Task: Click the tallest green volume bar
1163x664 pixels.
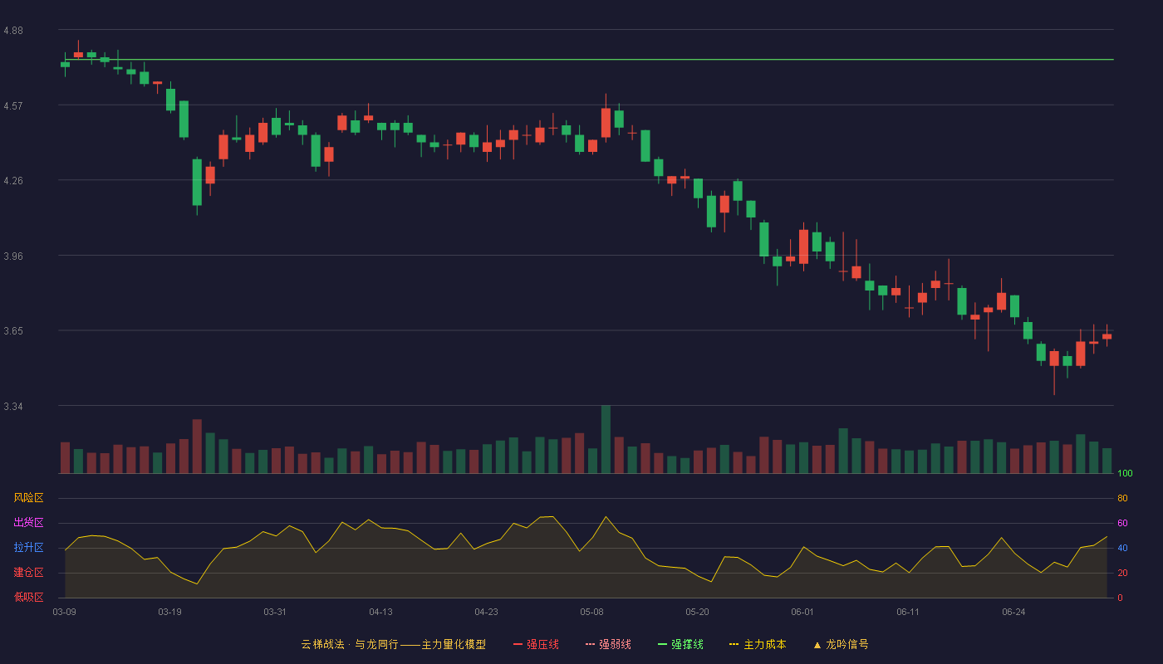Action: 606,439
